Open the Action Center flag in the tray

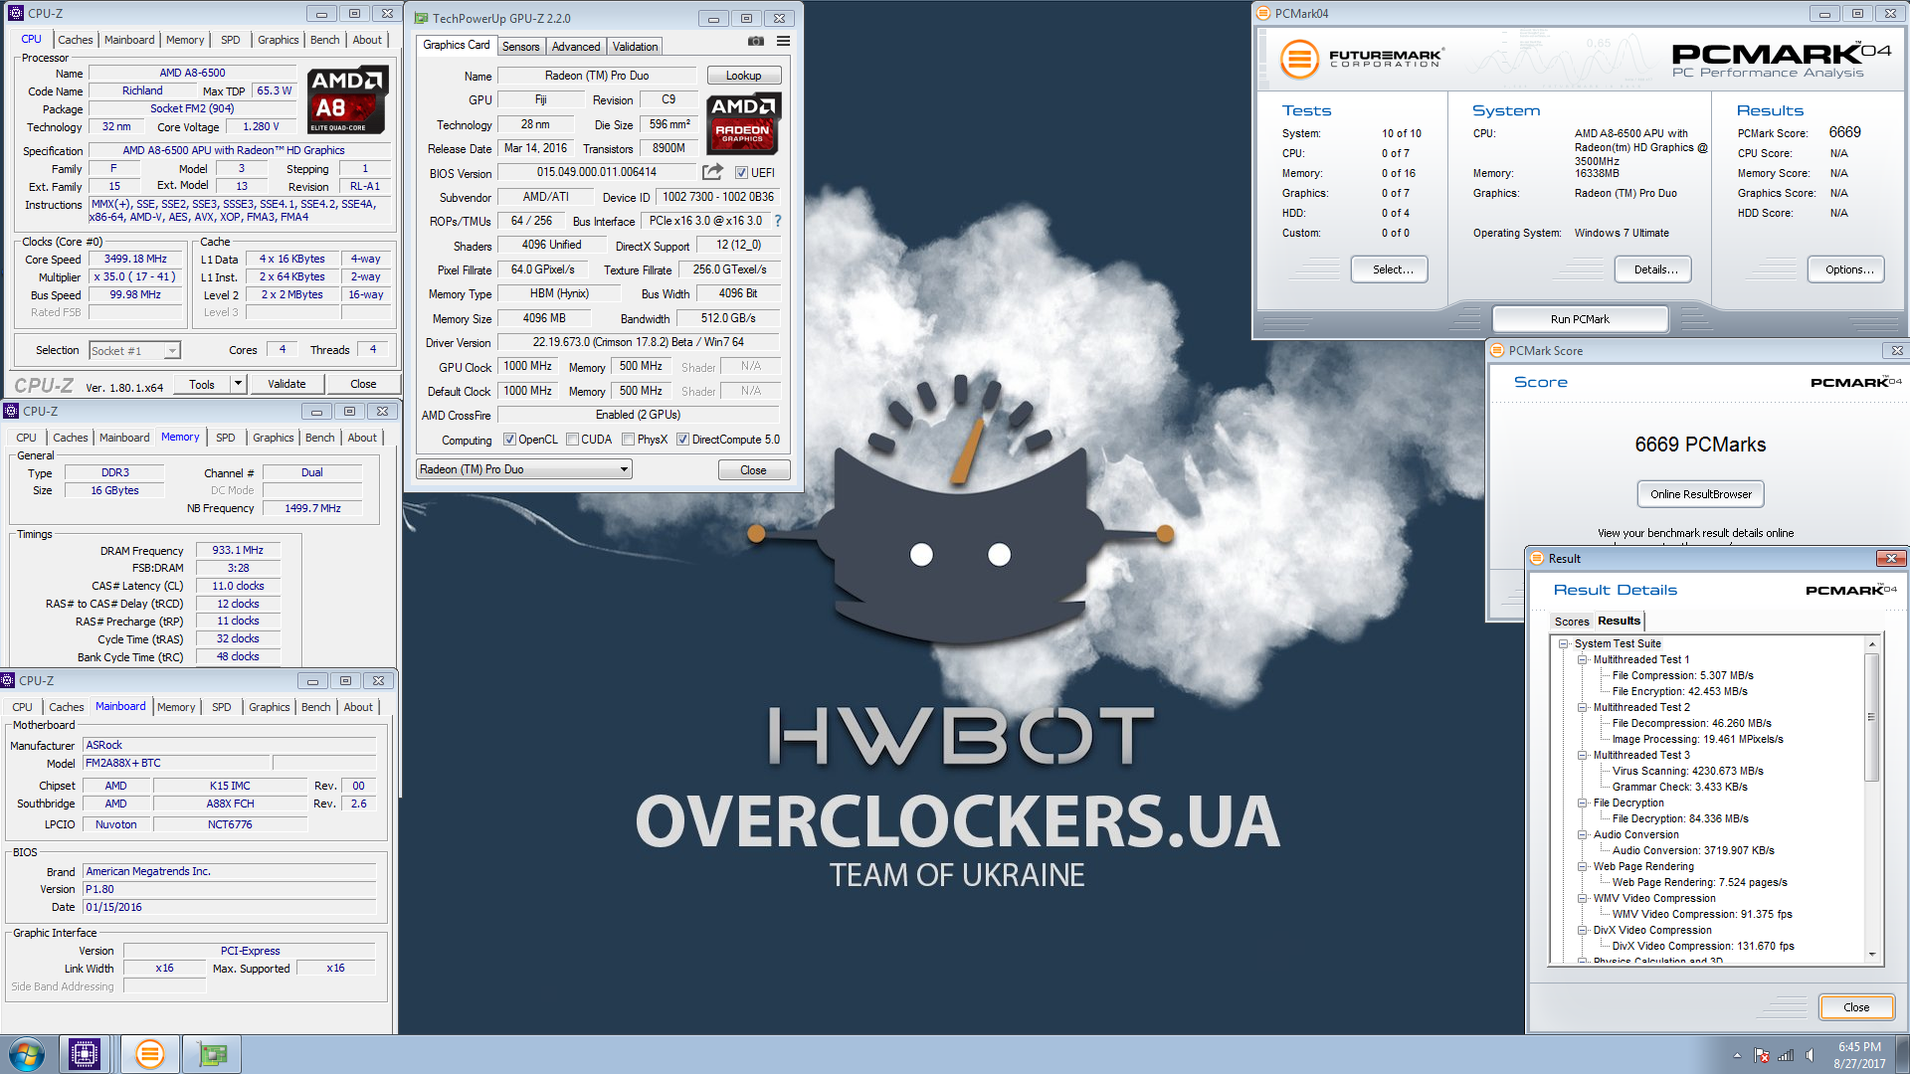point(1762,1055)
